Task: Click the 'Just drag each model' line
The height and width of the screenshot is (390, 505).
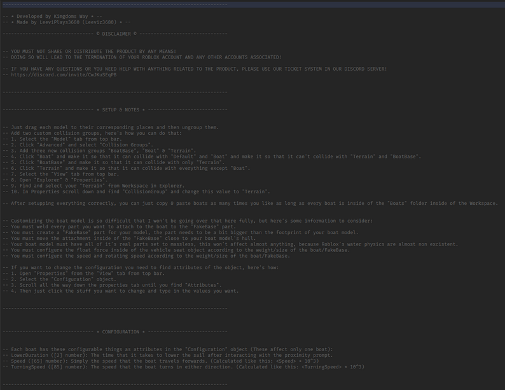Action: [111, 127]
